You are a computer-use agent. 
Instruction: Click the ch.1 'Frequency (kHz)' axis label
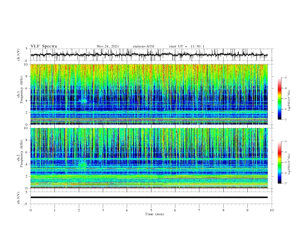[22, 89]
